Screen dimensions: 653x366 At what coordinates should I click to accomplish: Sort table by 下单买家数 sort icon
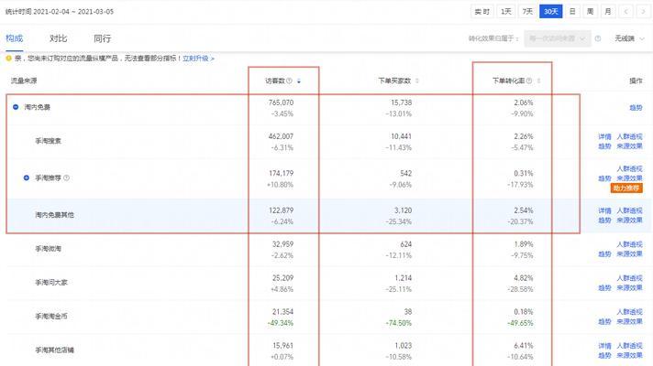click(417, 81)
